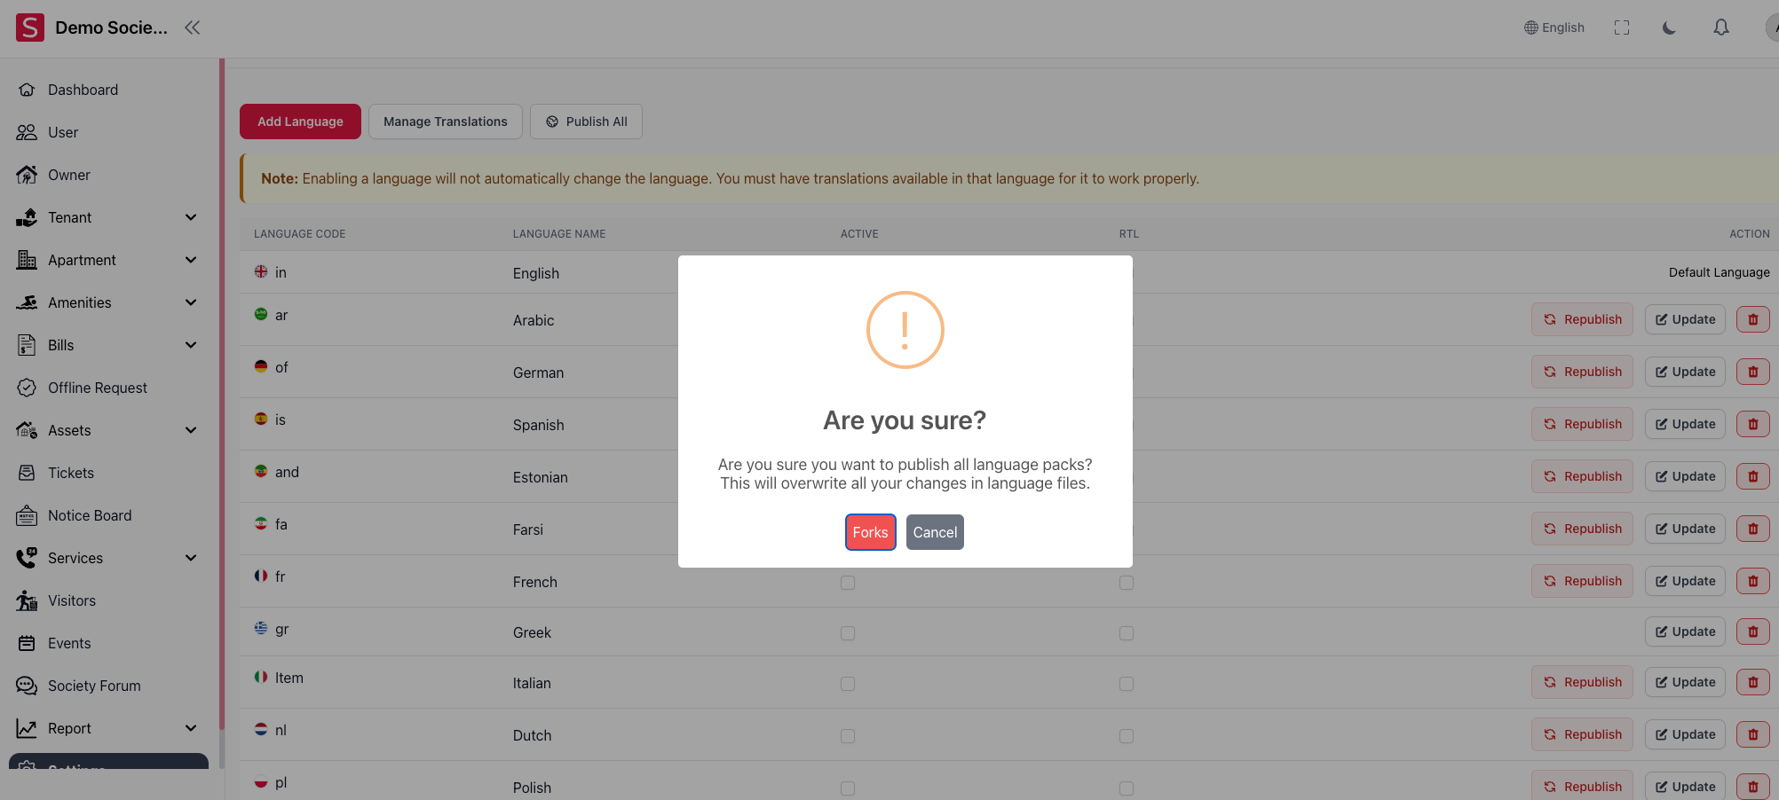Screen dimensions: 1779x800
Task: Click trash icon for Greek language
Action: (x=1752, y=631)
